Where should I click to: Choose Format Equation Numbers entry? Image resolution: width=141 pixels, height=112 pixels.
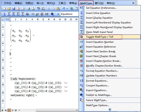pyautogui.click(x=110, y=71)
